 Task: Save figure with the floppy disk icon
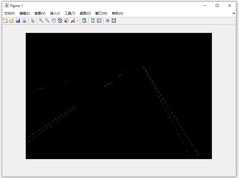click(x=18, y=21)
